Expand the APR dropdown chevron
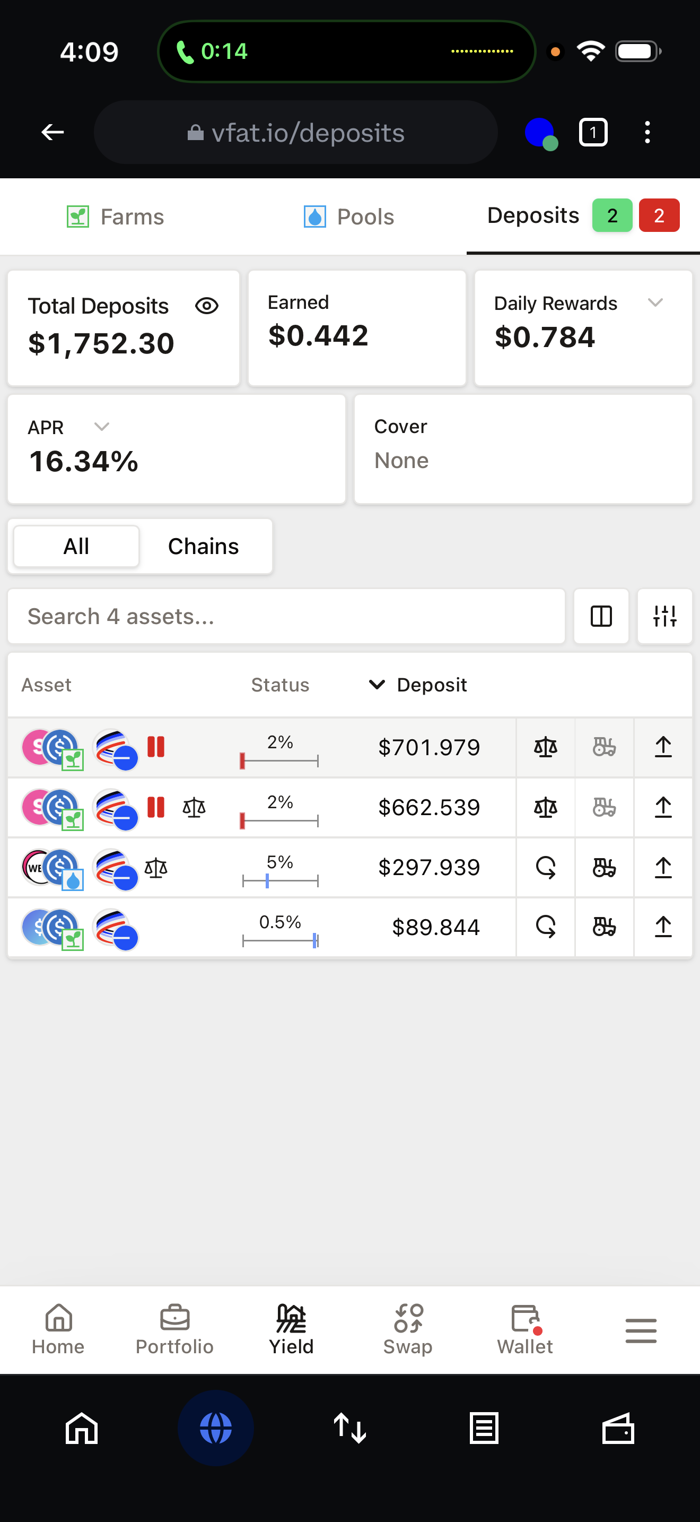 tap(102, 427)
